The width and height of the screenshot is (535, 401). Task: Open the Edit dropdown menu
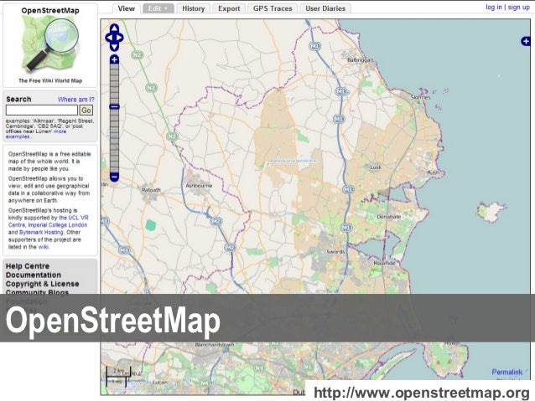[x=157, y=8]
